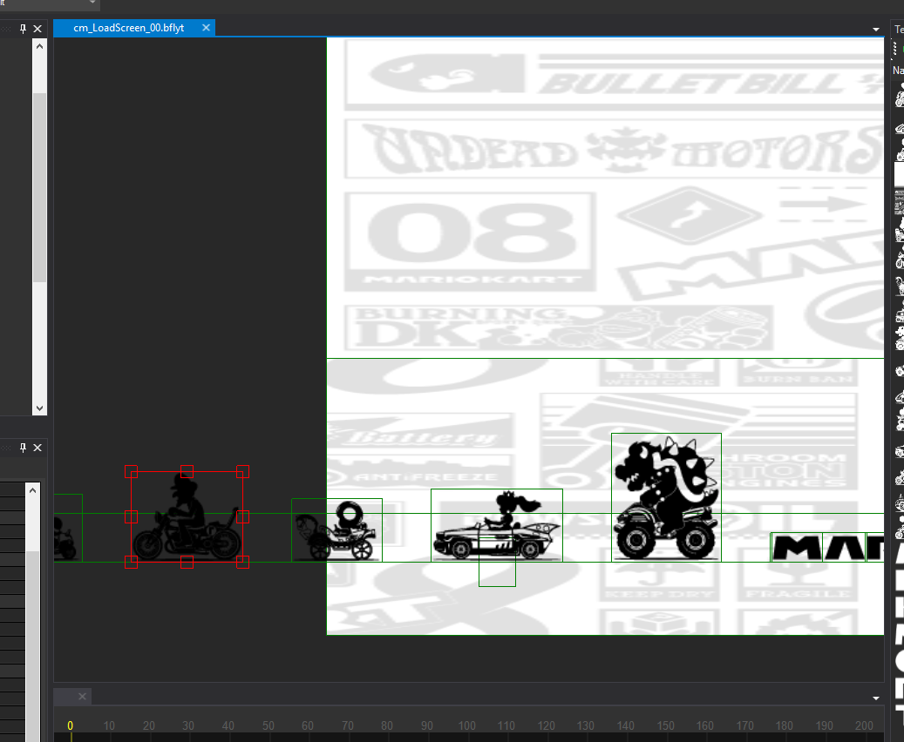Jump to frame 60 on the timeline

308,725
